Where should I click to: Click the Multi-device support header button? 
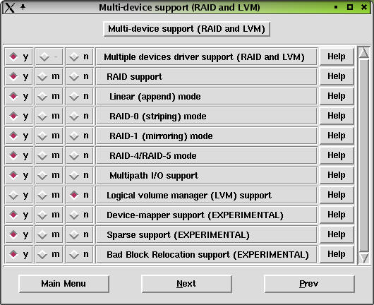pos(186,29)
